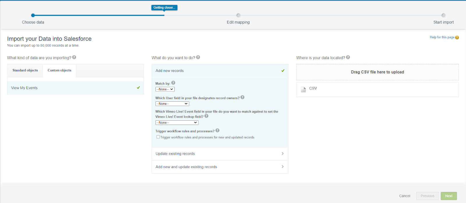Screen dimensions: 466x203
Task: Click help icon beside 'Where is your data located?'
Action: pos(348,57)
